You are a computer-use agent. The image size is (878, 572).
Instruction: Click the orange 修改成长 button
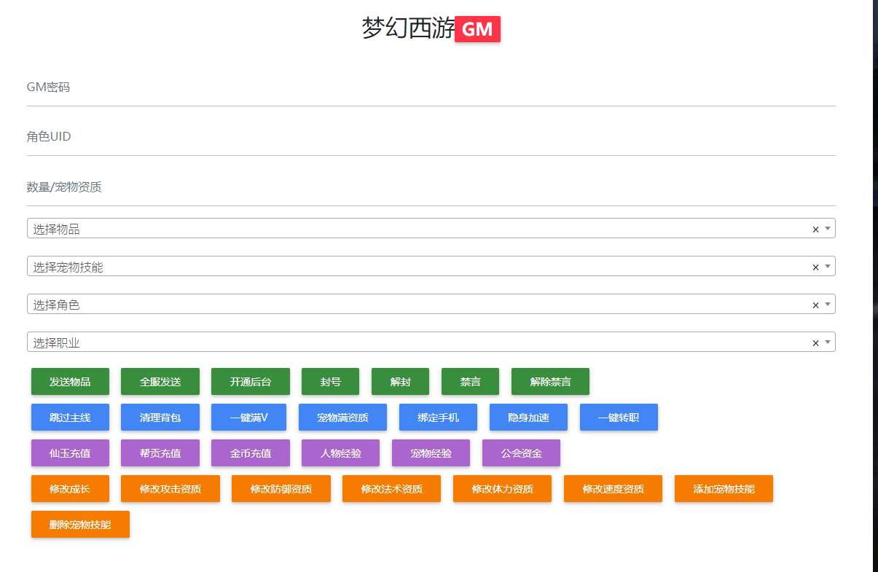(70, 489)
